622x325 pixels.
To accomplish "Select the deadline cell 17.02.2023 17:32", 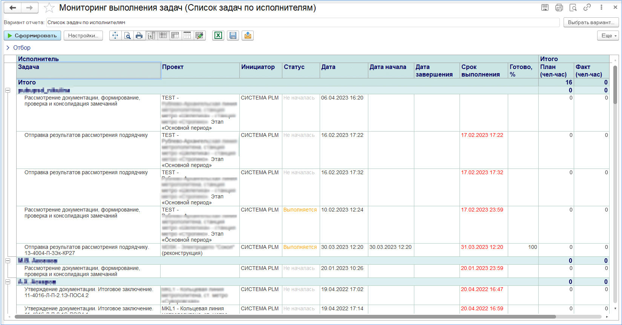I will coord(484,187).
